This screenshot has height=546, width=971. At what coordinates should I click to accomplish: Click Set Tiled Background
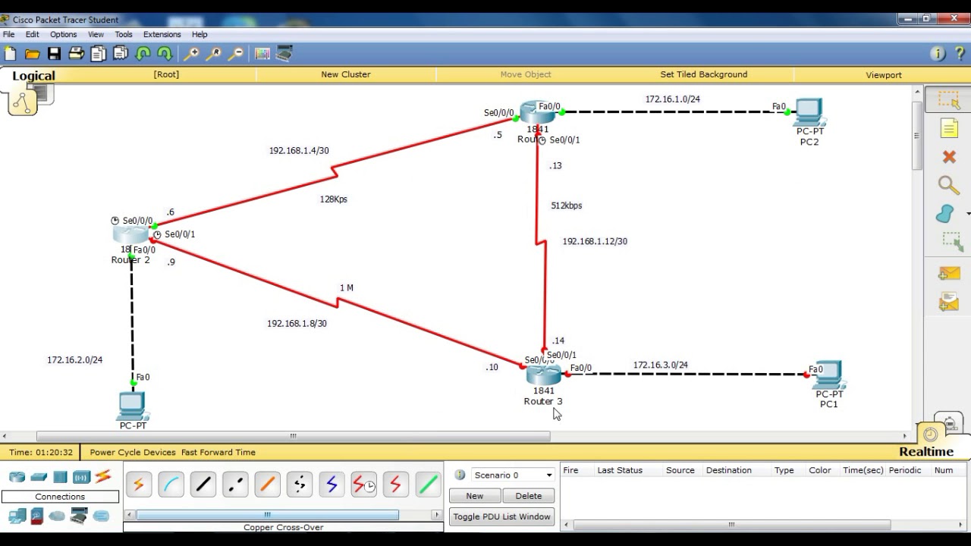[703, 74]
